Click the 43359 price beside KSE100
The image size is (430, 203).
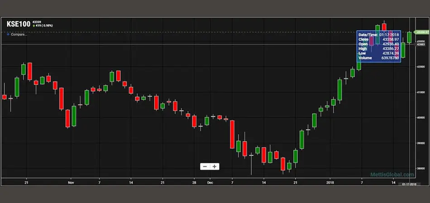pos(37,22)
